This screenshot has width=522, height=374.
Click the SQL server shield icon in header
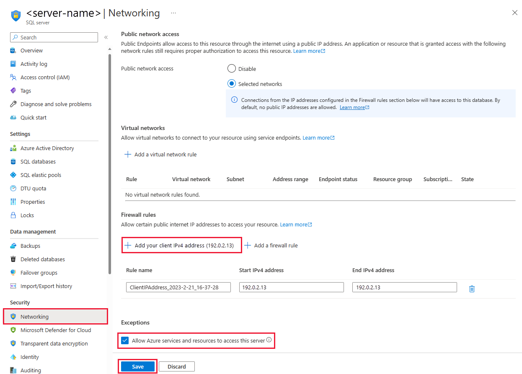point(16,16)
